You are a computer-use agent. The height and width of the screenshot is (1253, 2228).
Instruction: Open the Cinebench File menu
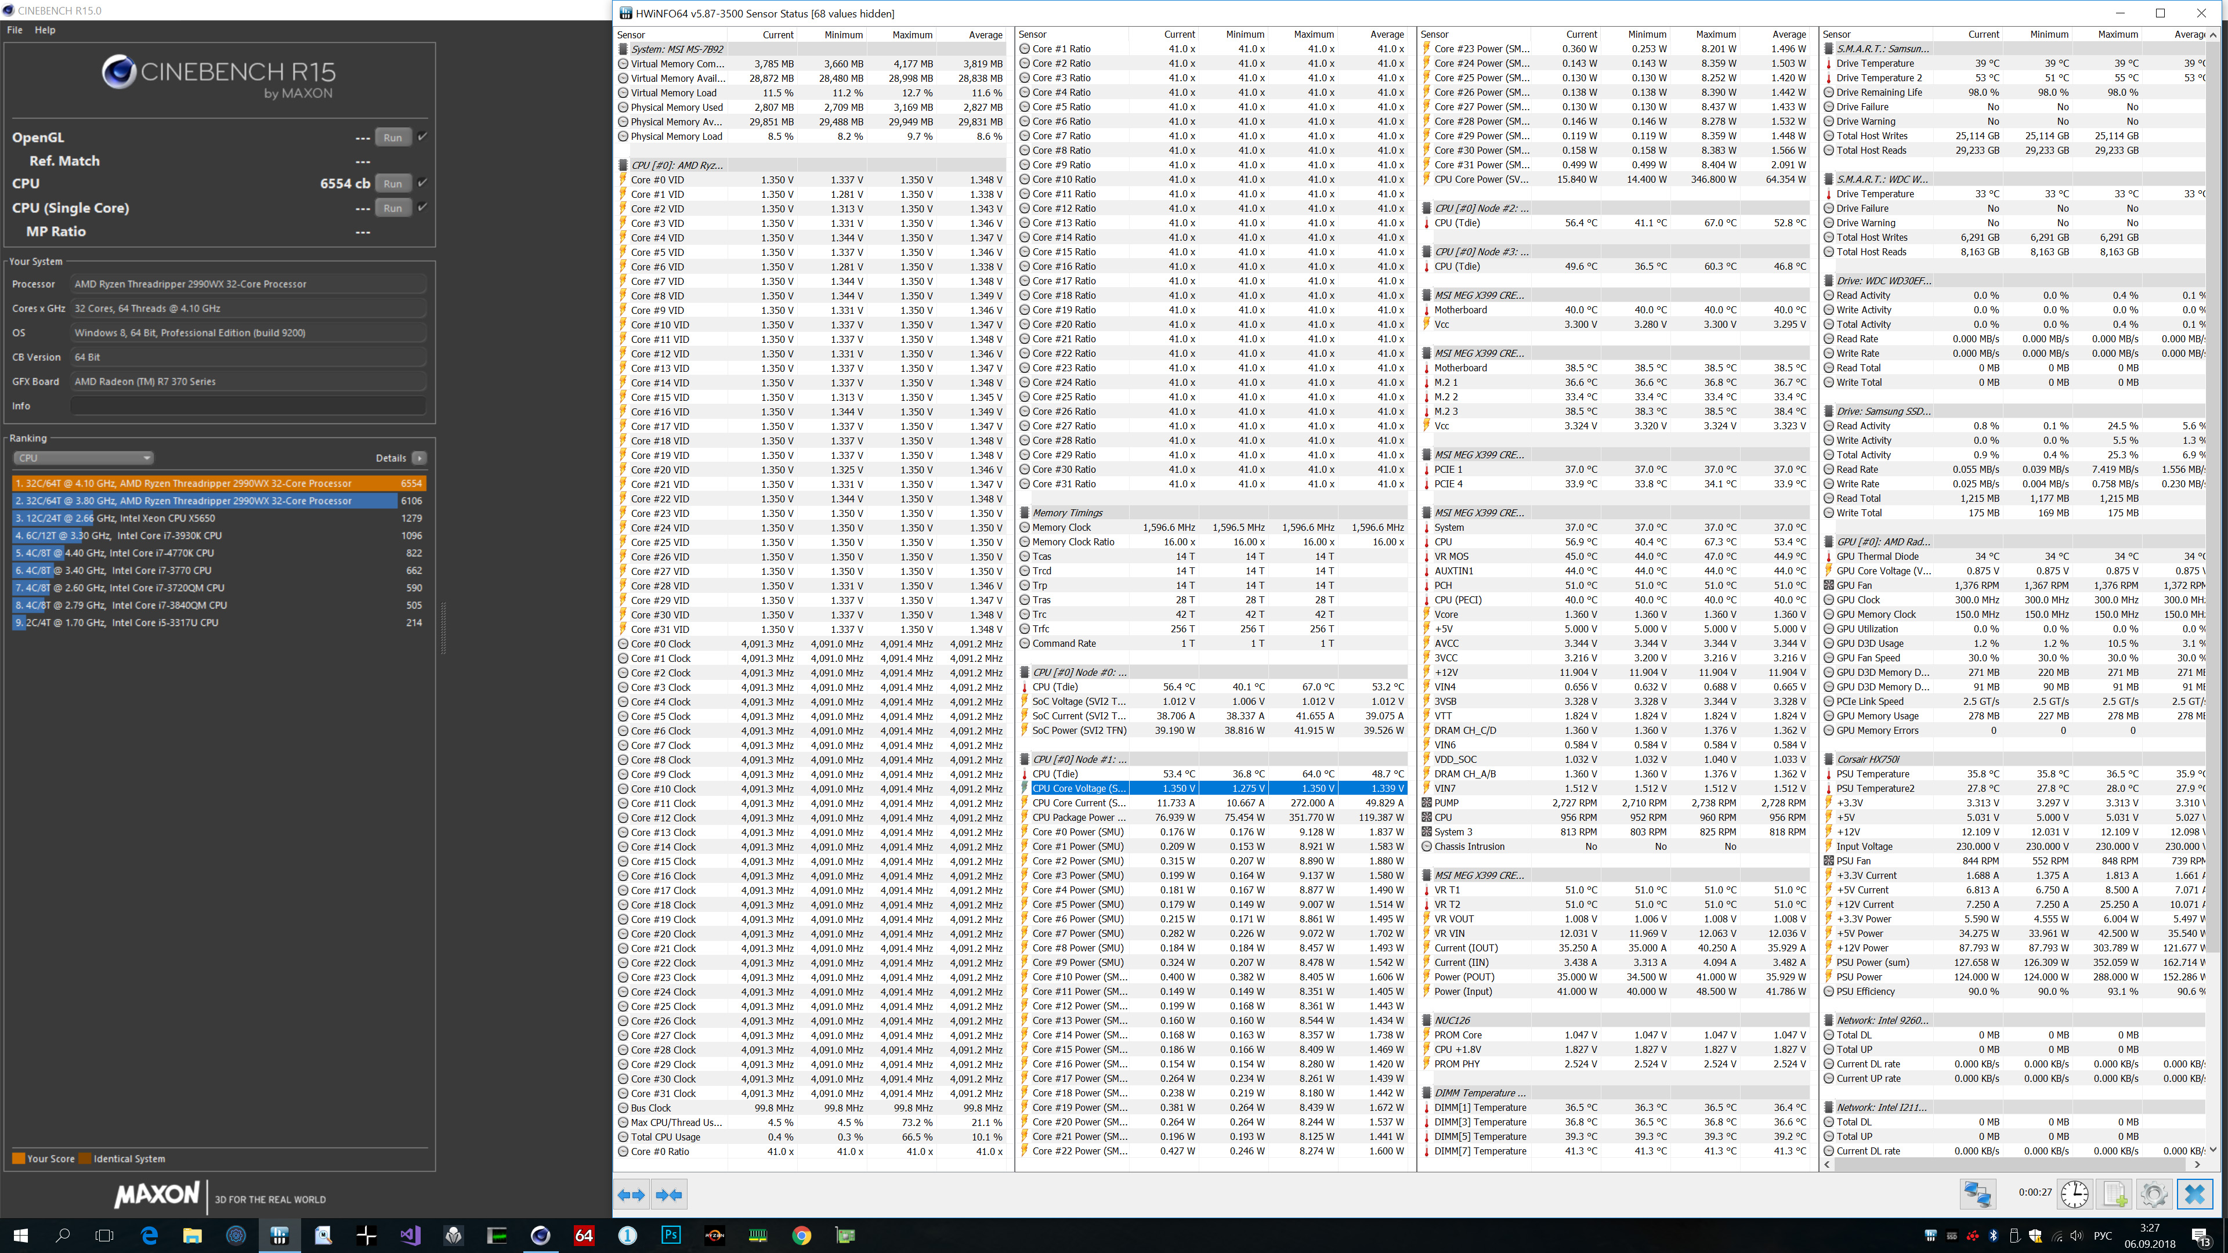tap(15, 30)
